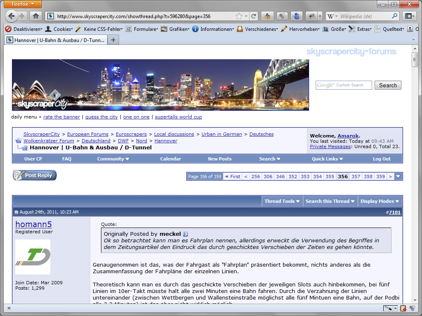Click Log Out in navbar
This screenshot has width=422, height=316.
(x=382, y=159)
